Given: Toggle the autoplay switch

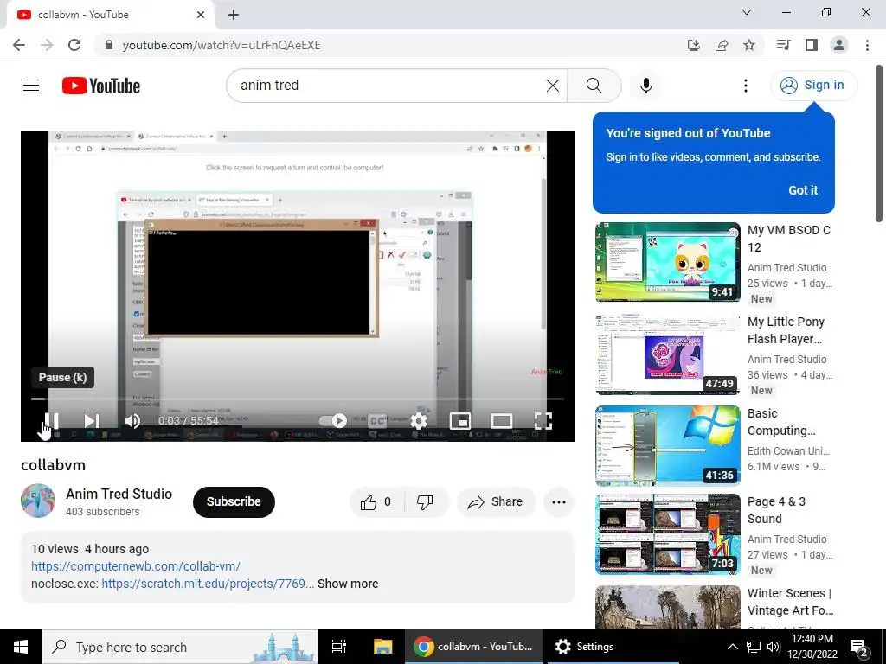Looking at the screenshot, I should point(333,421).
